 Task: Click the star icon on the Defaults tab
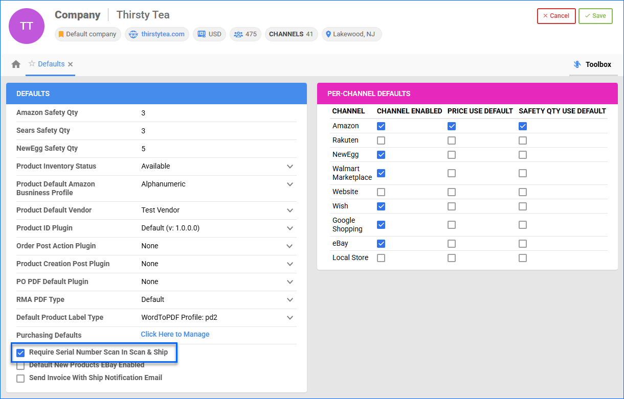tap(32, 64)
